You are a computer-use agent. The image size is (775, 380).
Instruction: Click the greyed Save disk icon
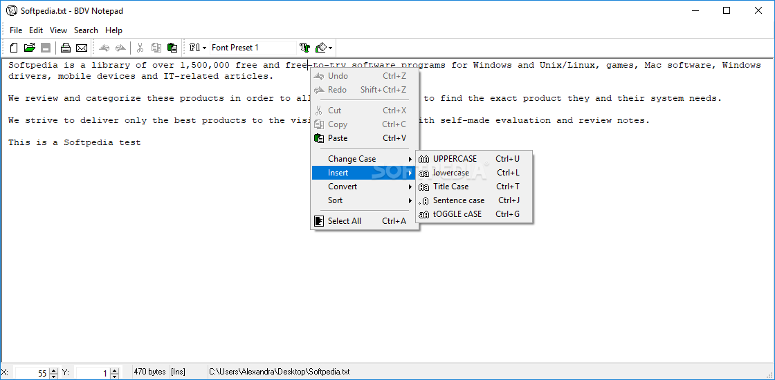click(x=46, y=48)
